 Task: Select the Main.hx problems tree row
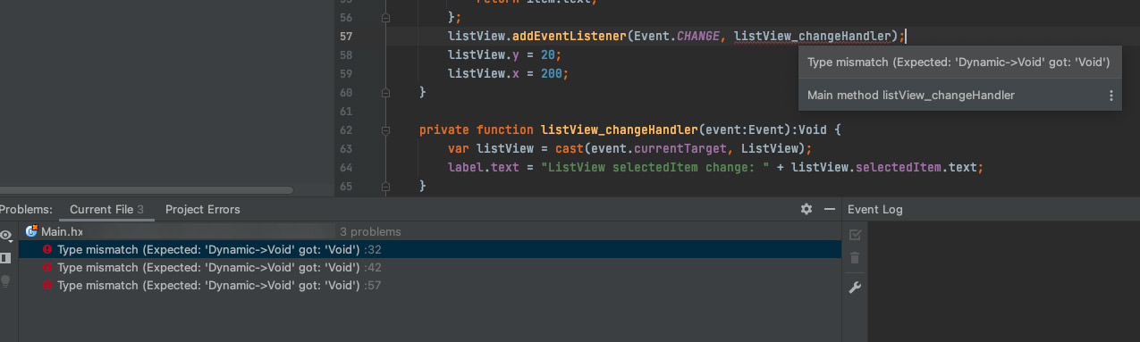430,231
